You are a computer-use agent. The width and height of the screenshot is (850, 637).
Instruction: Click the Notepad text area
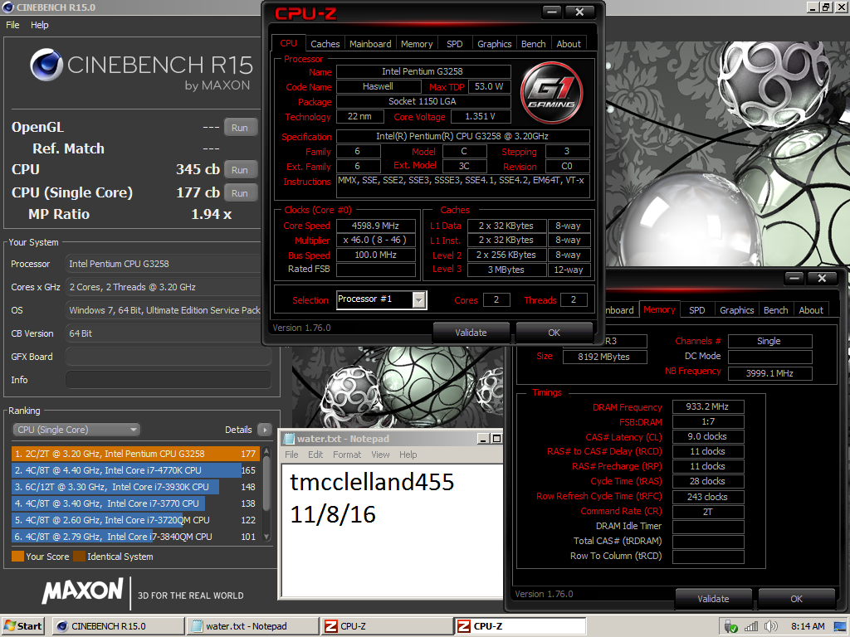tap(393, 530)
